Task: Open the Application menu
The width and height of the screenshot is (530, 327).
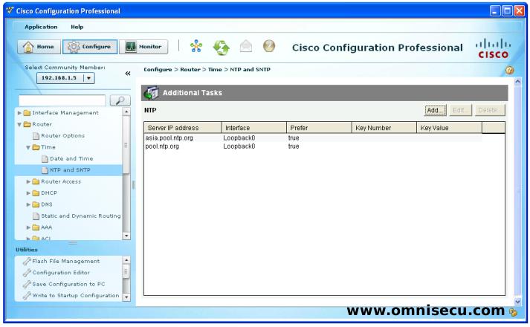Action: point(41,27)
